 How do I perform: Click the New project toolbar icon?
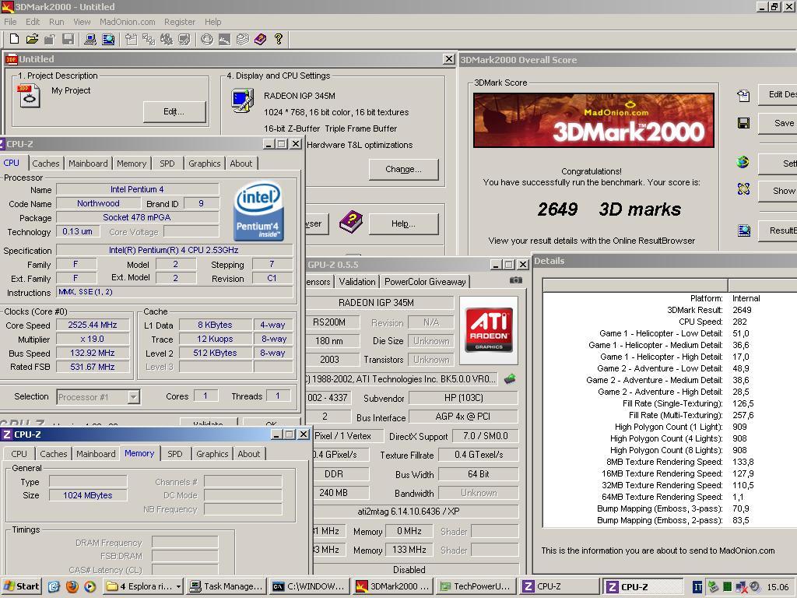pyautogui.click(x=14, y=39)
